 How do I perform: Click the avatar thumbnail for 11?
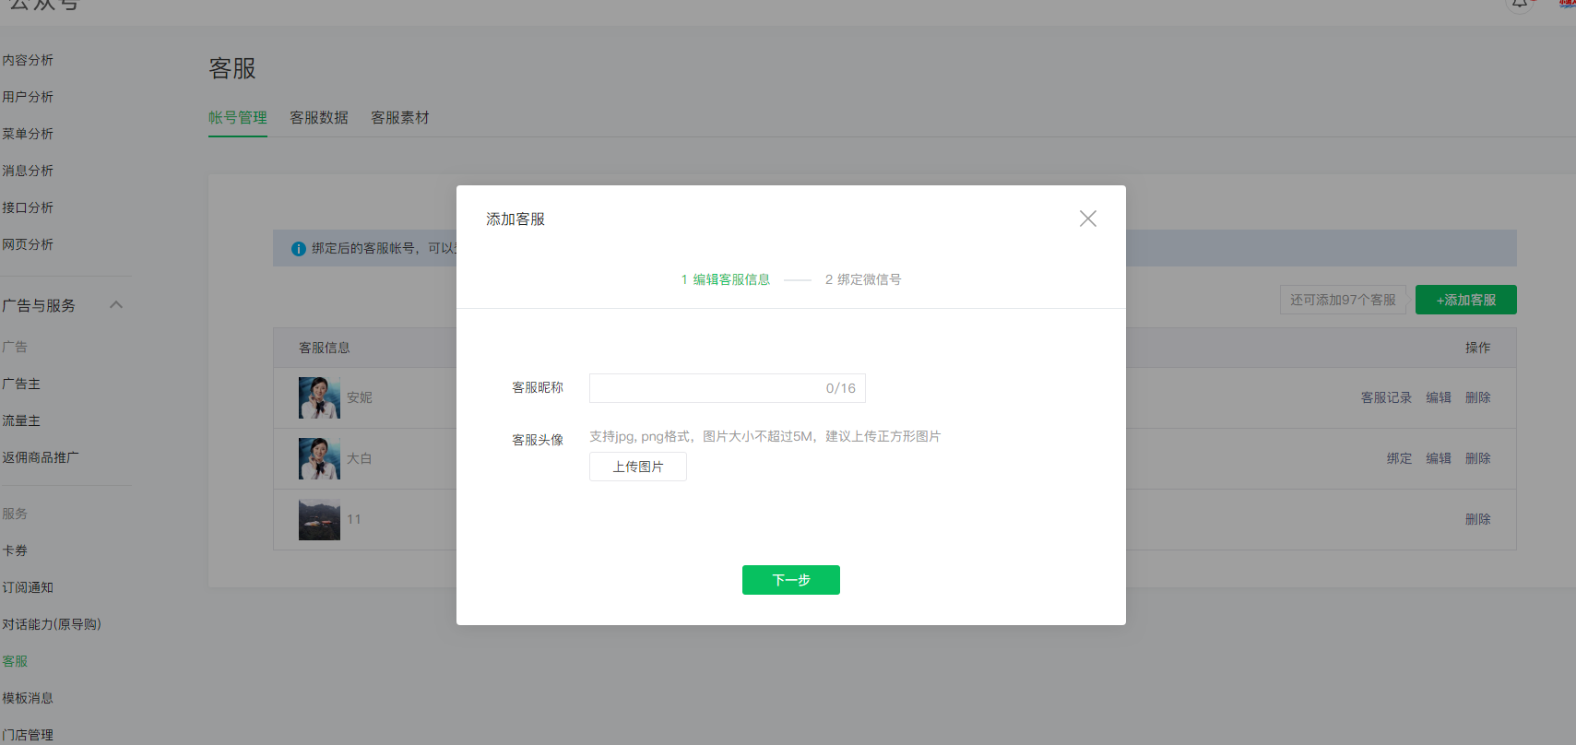[x=319, y=519]
